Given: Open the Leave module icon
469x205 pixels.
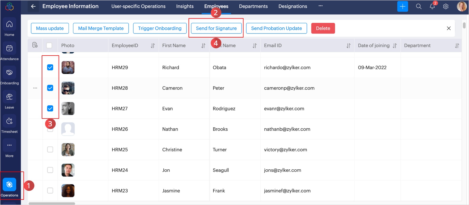Looking at the screenshot, I should (9, 97).
